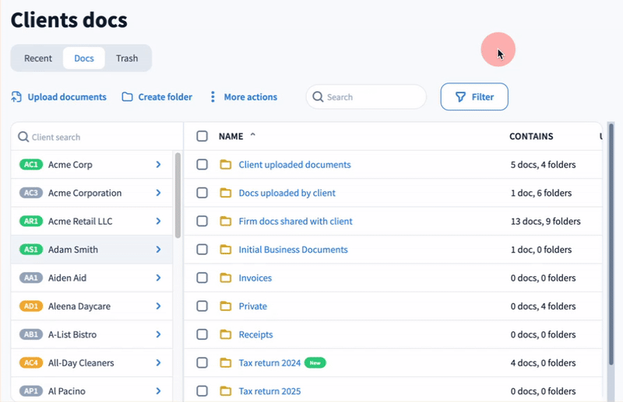The width and height of the screenshot is (623, 402).
Task: Click the AC1 badge for Acme Corp
Action: (30, 165)
